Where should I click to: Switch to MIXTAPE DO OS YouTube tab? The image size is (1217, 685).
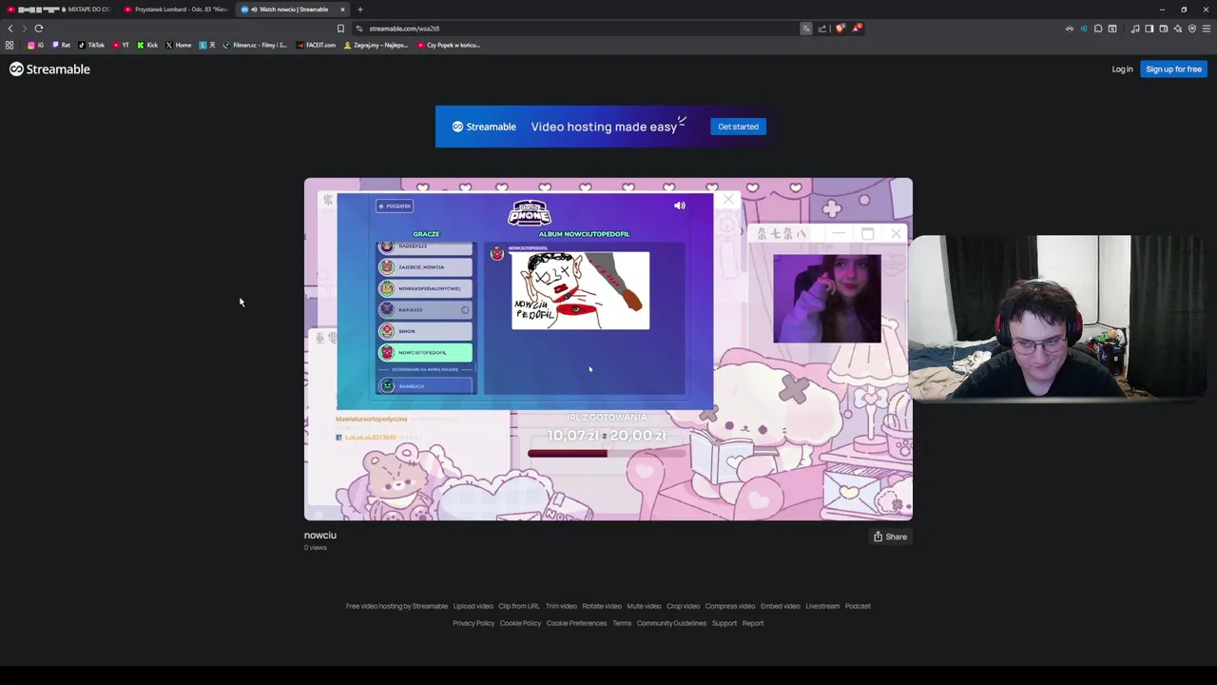tap(59, 10)
